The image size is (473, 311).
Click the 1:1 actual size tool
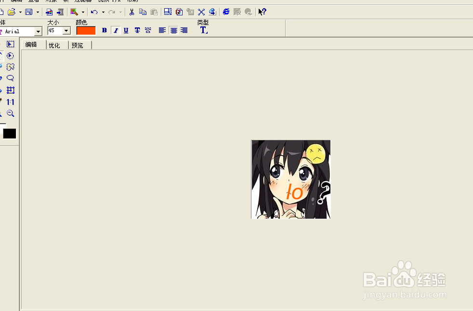(10, 102)
